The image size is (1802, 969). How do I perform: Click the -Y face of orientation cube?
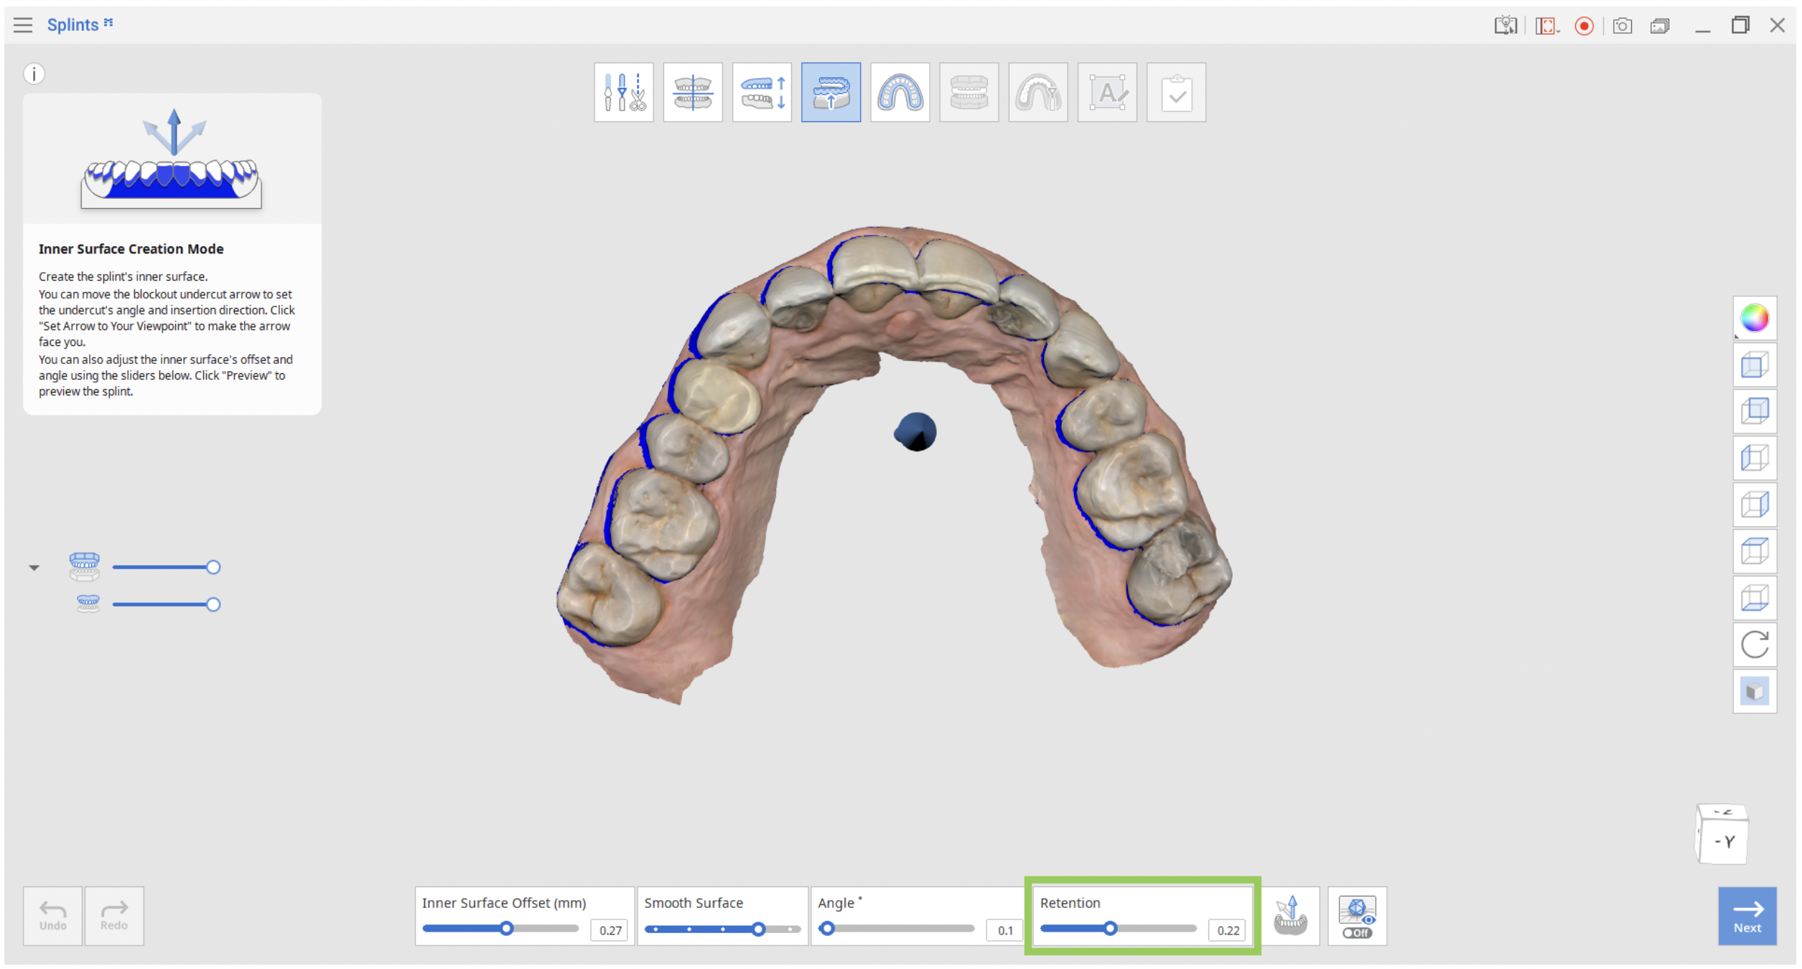point(1723,842)
